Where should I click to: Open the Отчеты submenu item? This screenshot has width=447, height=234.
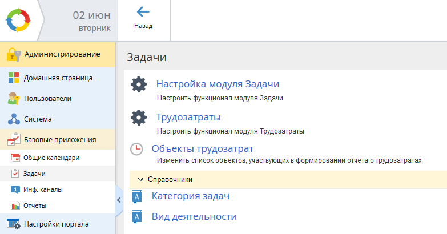coord(35,205)
